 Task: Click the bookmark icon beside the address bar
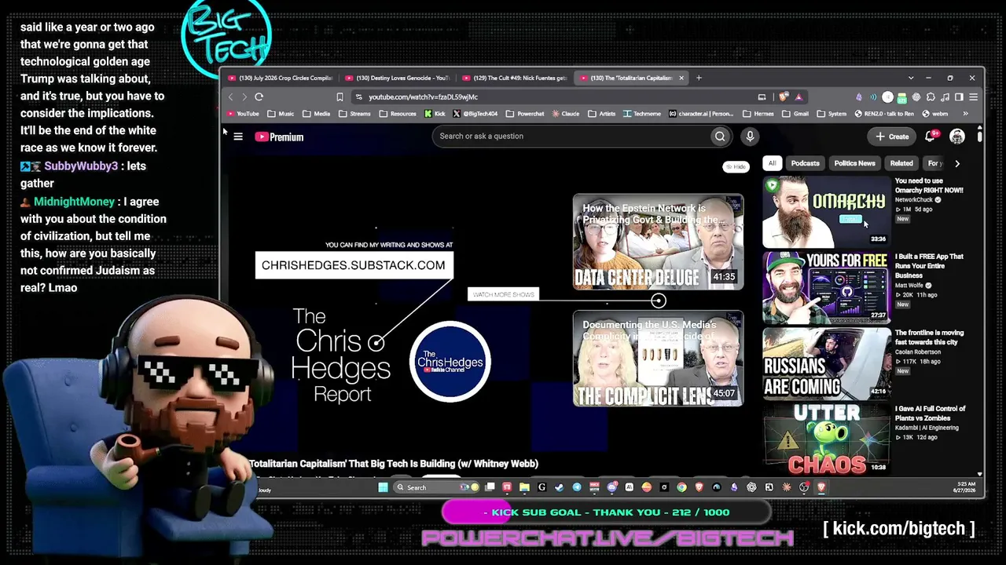[340, 97]
